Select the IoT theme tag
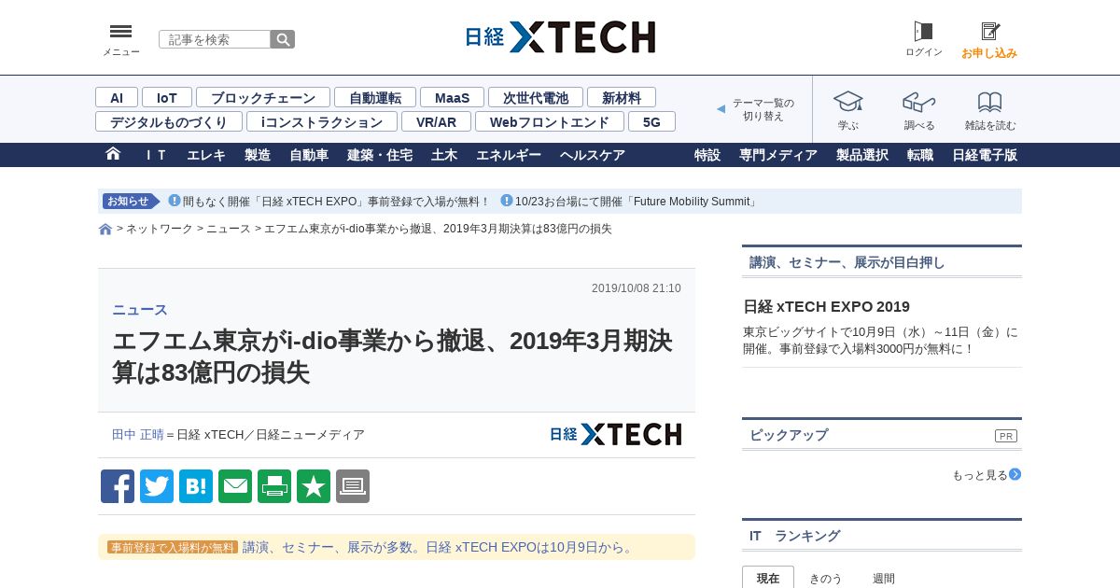This screenshot has height=588, width=1120. (x=167, y=97)
